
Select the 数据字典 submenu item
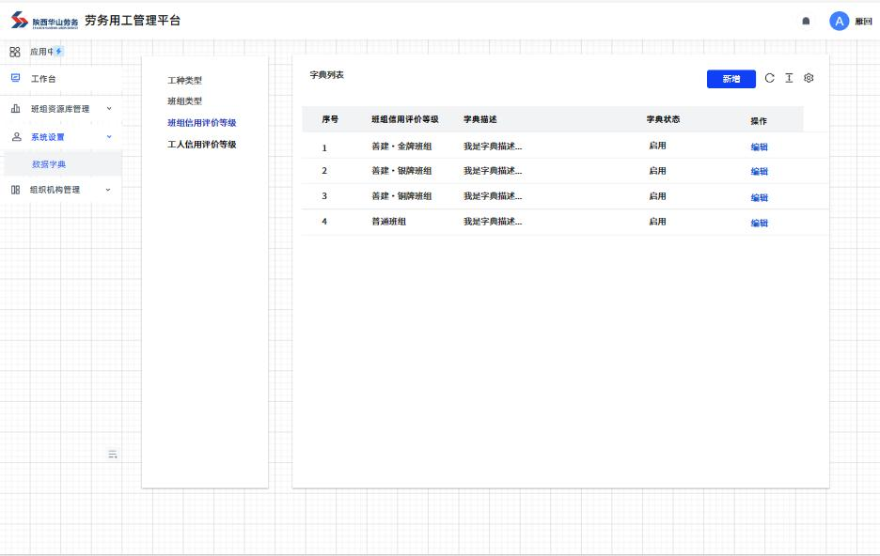[49, 164]
